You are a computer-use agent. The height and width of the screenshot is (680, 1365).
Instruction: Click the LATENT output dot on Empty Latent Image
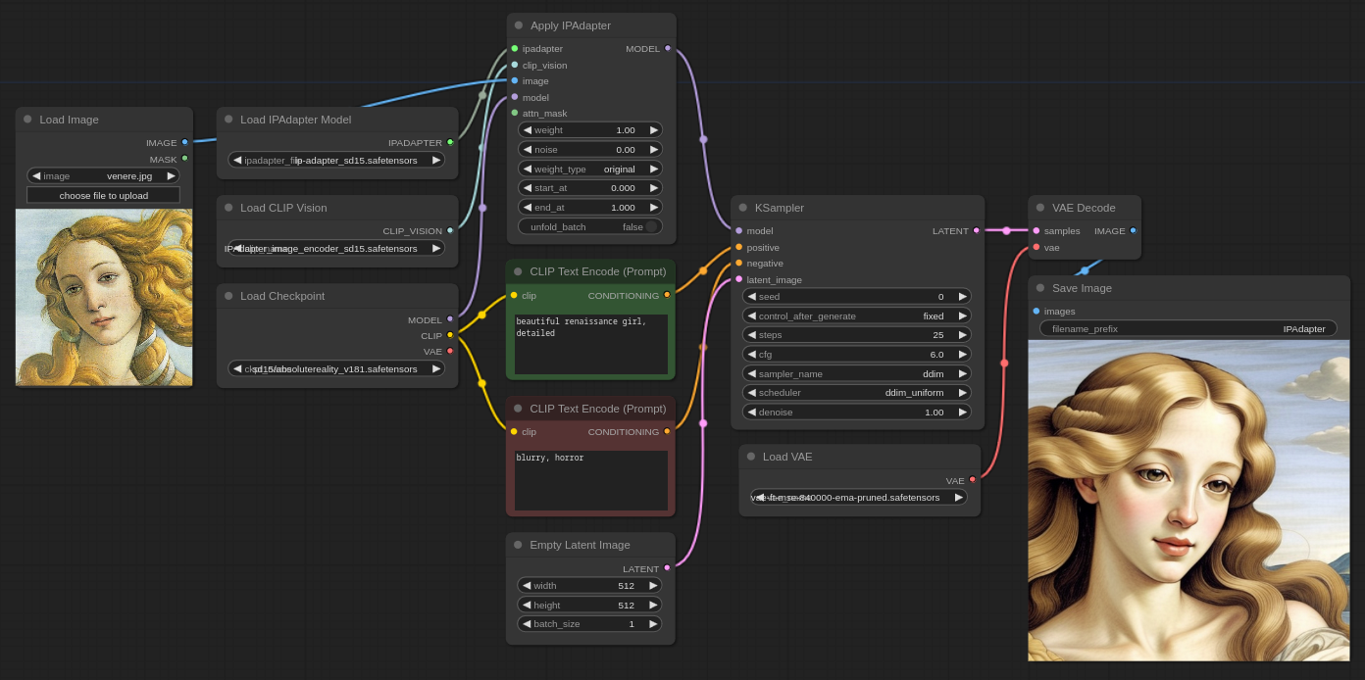666,568
